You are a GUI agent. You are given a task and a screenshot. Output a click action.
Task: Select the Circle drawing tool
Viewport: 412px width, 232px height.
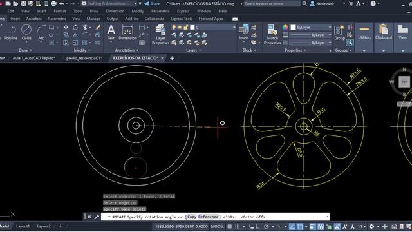coord(26,33)
